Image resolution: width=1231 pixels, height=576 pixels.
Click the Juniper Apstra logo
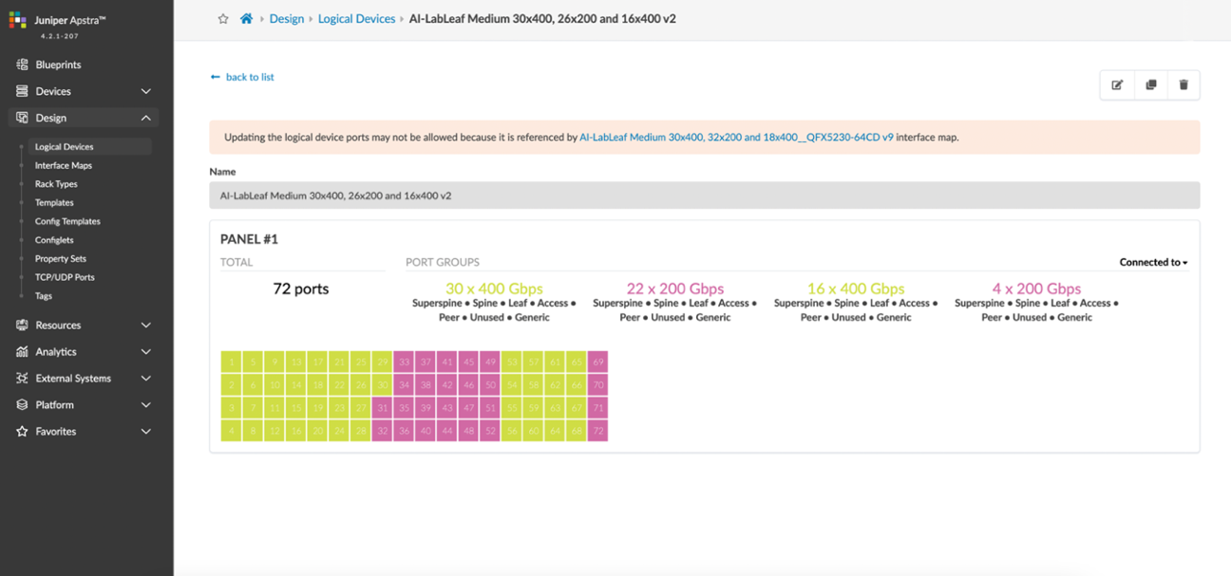(18, 21)
